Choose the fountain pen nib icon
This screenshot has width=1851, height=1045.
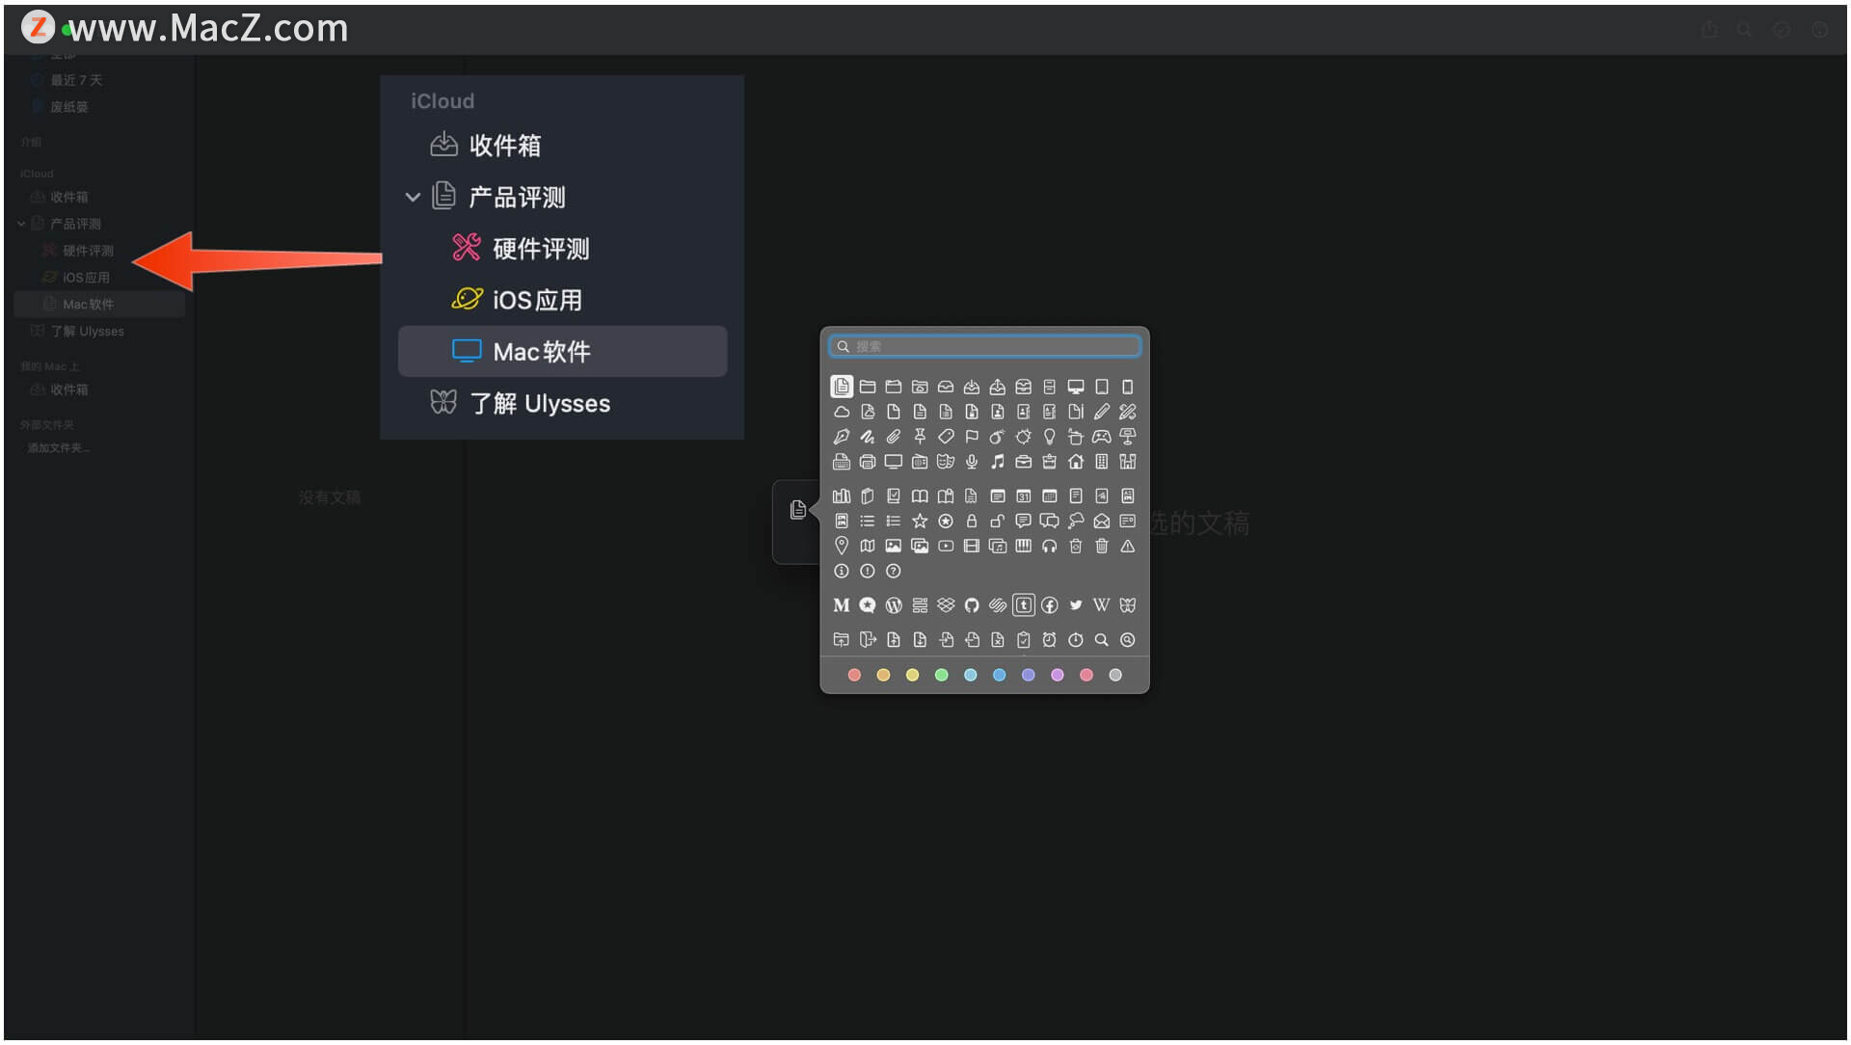842,437
